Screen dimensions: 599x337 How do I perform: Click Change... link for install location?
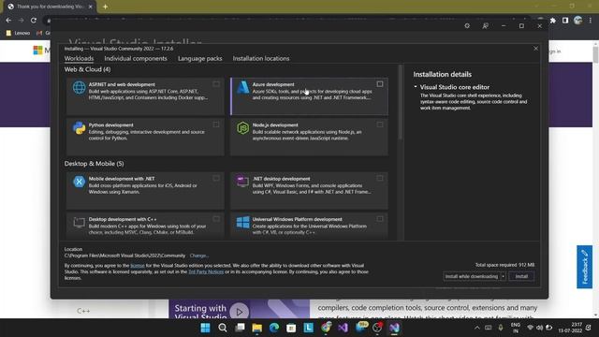coord(199,256)
